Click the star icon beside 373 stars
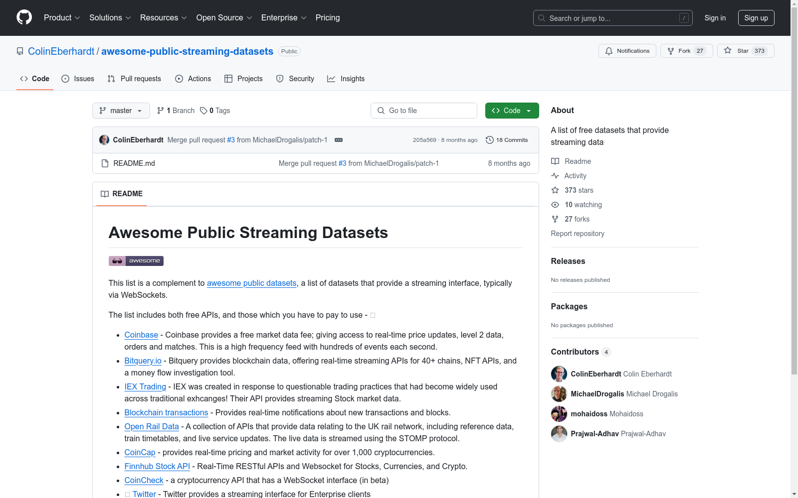This screenshot has height=498, width=798. (555, 190)
